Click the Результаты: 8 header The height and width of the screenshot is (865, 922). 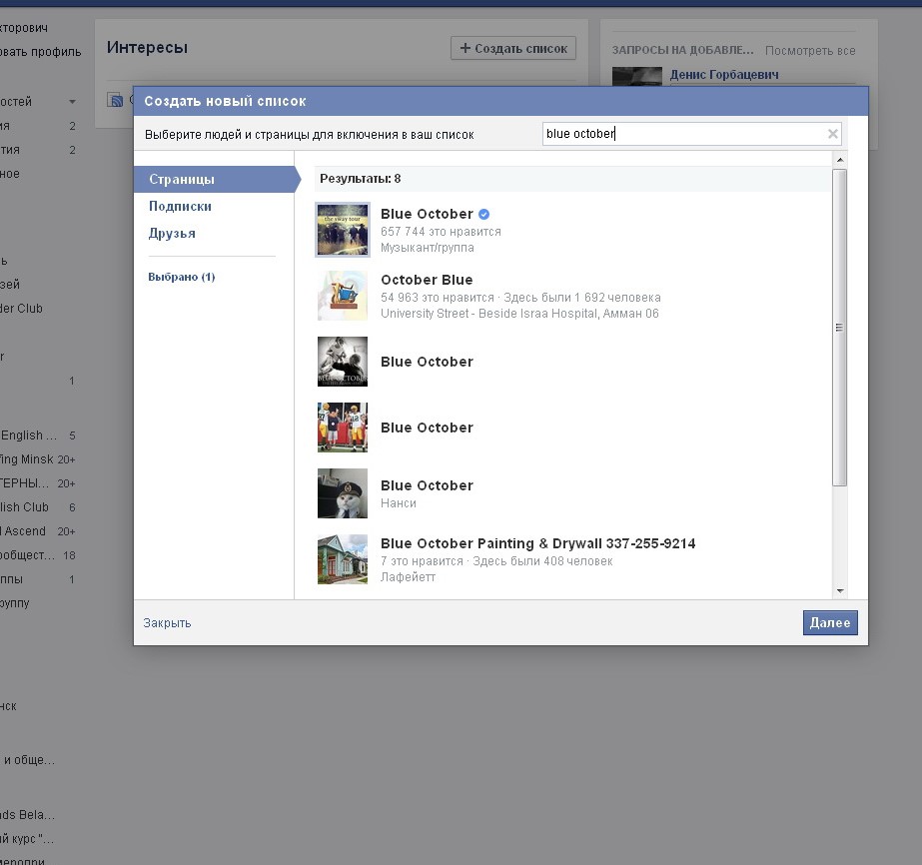point(361,179)
